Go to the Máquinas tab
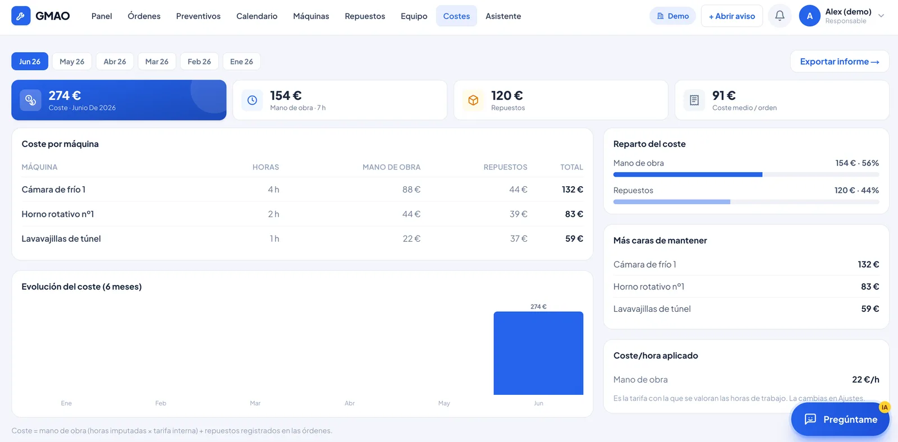898x442 pixels. coord(311,16)
